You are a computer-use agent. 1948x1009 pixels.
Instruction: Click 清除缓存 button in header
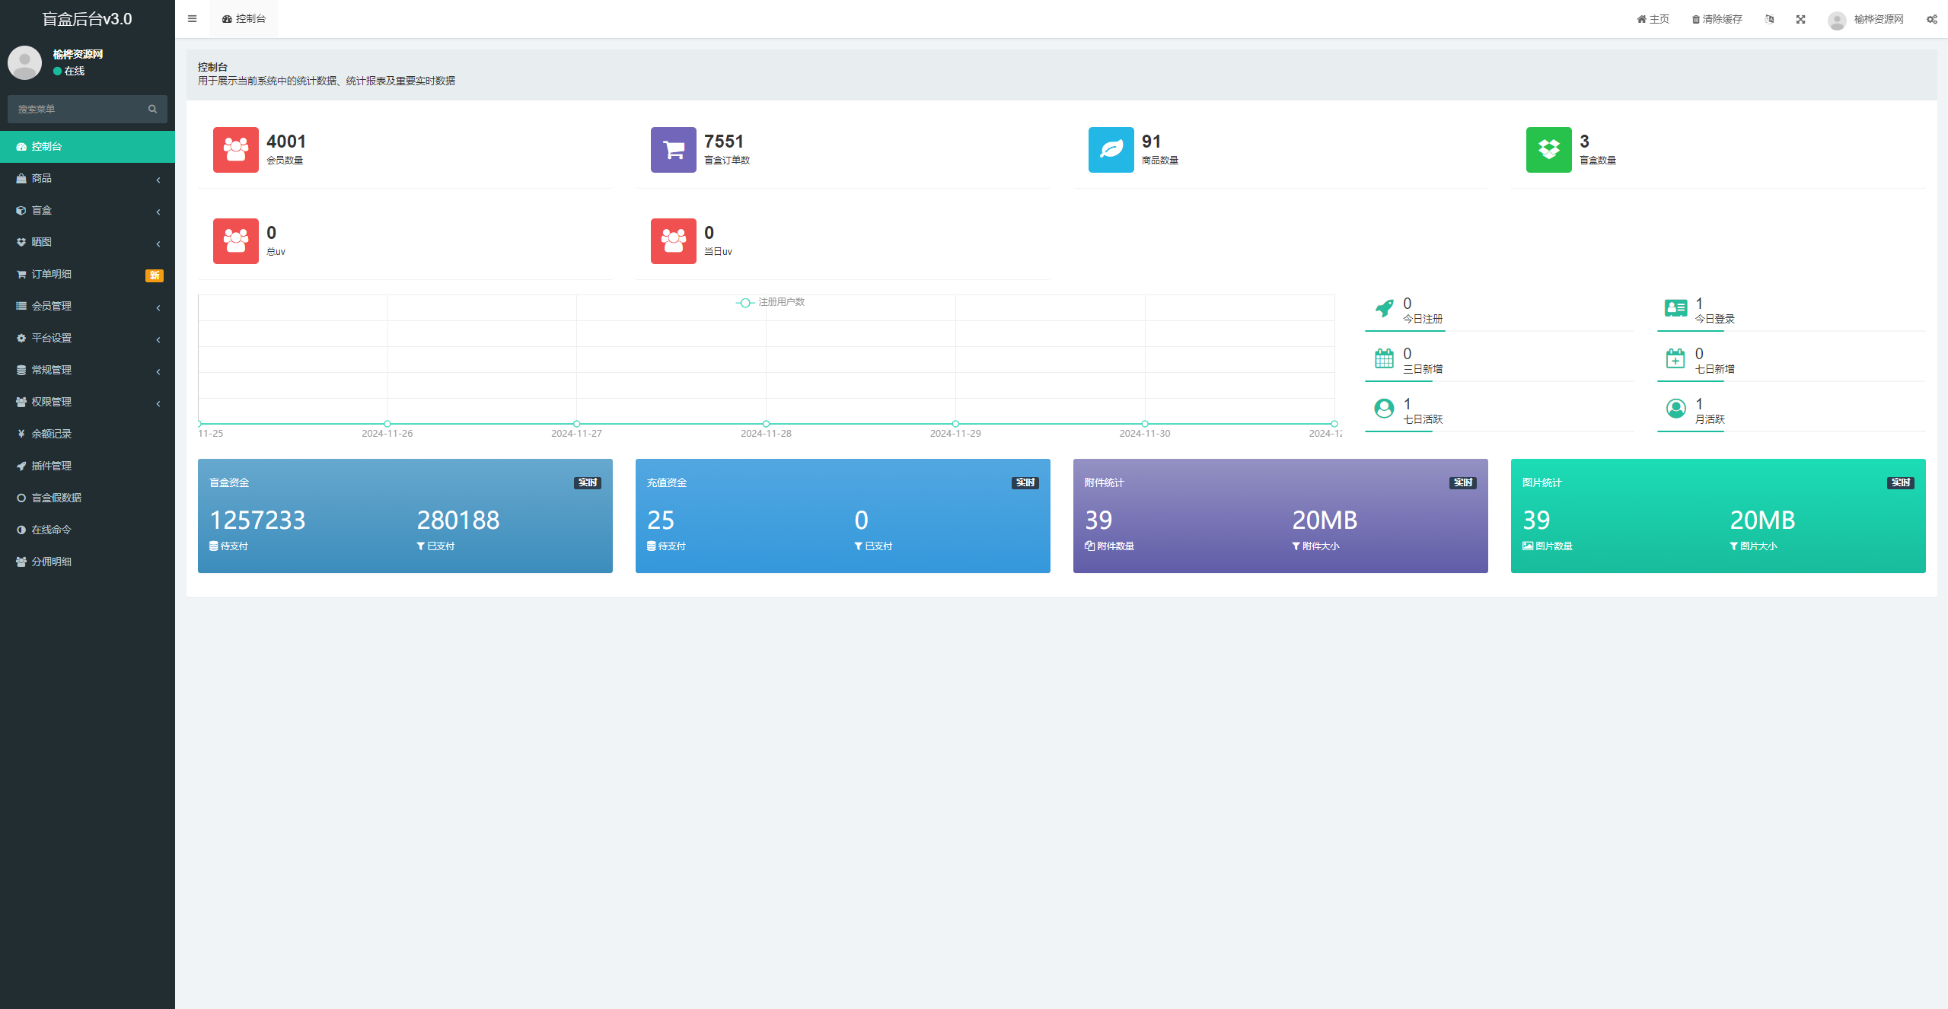pyautogui.click(x=1717, y=19)
